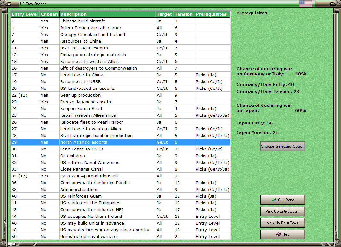Select Embargo on strategic materials row
The width and height of the screenshot is (341, 247).
pyautogui.click(x=121, y=55)
